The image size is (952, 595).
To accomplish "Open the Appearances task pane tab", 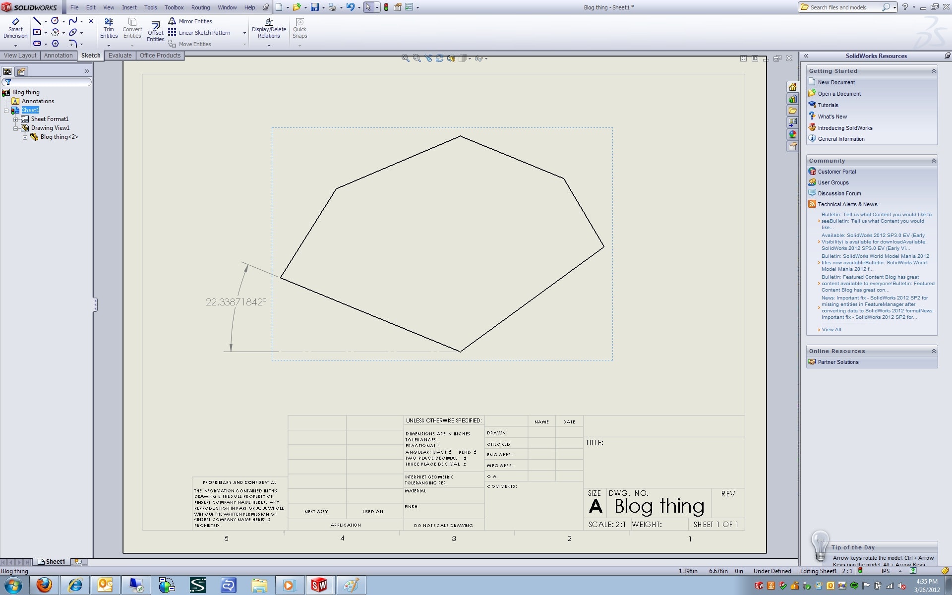I will (792, 134).
